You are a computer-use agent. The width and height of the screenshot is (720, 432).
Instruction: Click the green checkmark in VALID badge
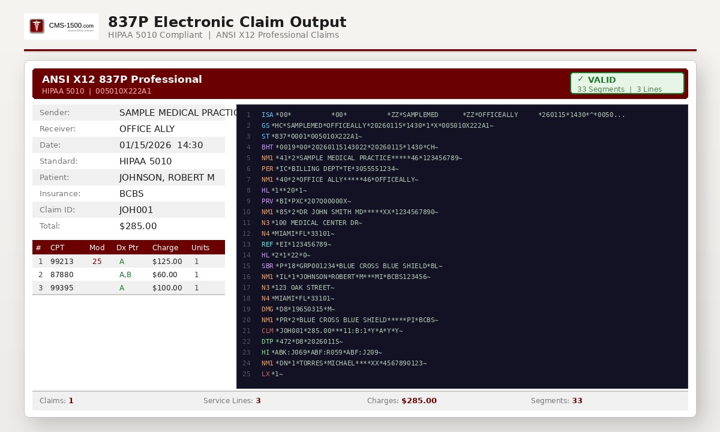point(580,79)
